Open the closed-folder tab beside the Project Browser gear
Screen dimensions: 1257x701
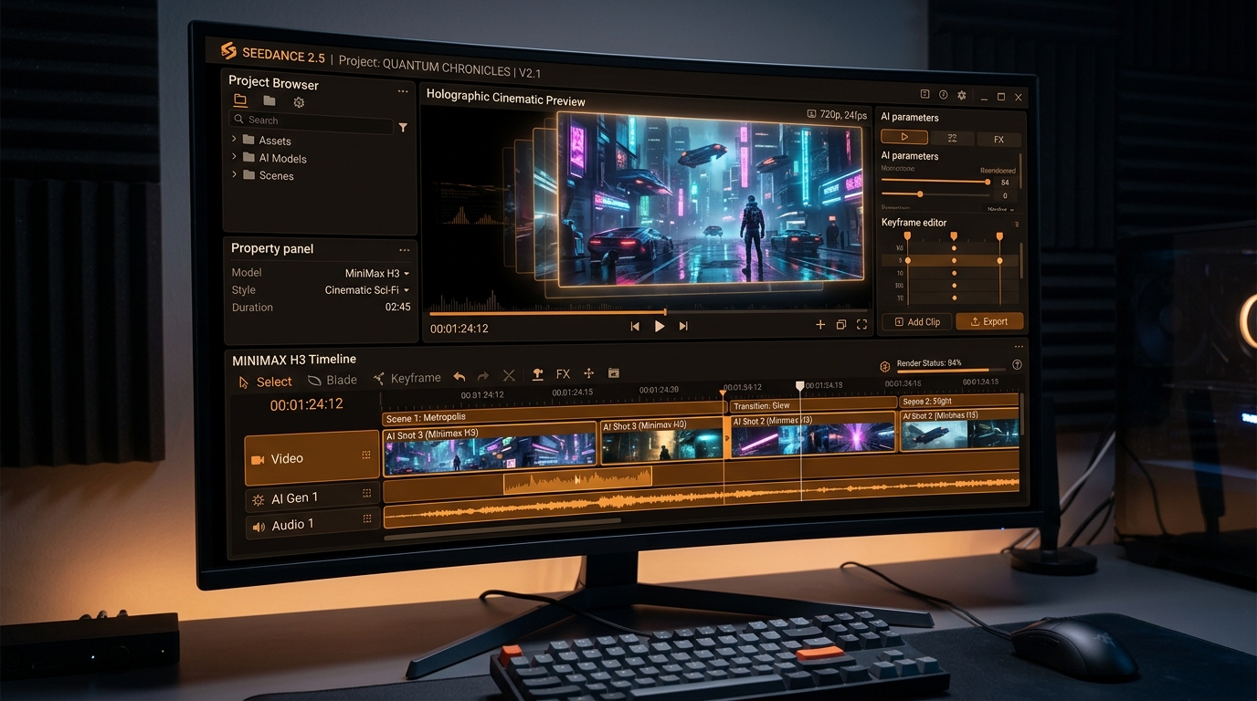point(269,101)
